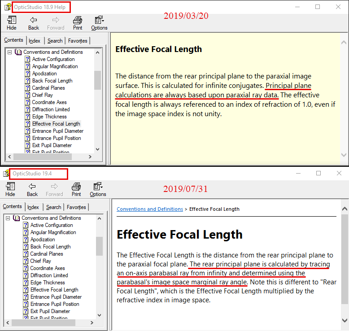Viewport: 349px width, 331px height.
Task: Click Back arrow in OpticStudio 19.4 window
Action: click(32, 186)
